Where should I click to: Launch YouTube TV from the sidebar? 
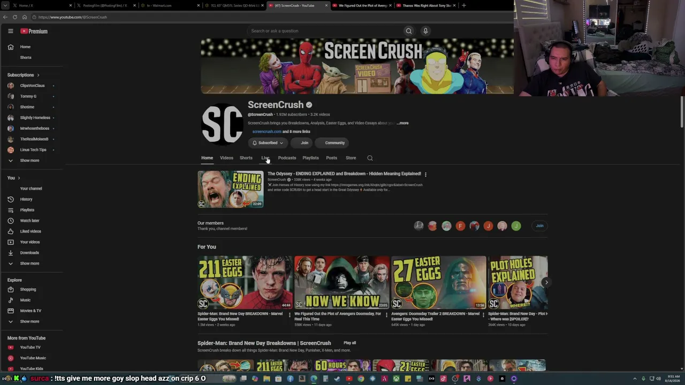click(x=30, y=347)
